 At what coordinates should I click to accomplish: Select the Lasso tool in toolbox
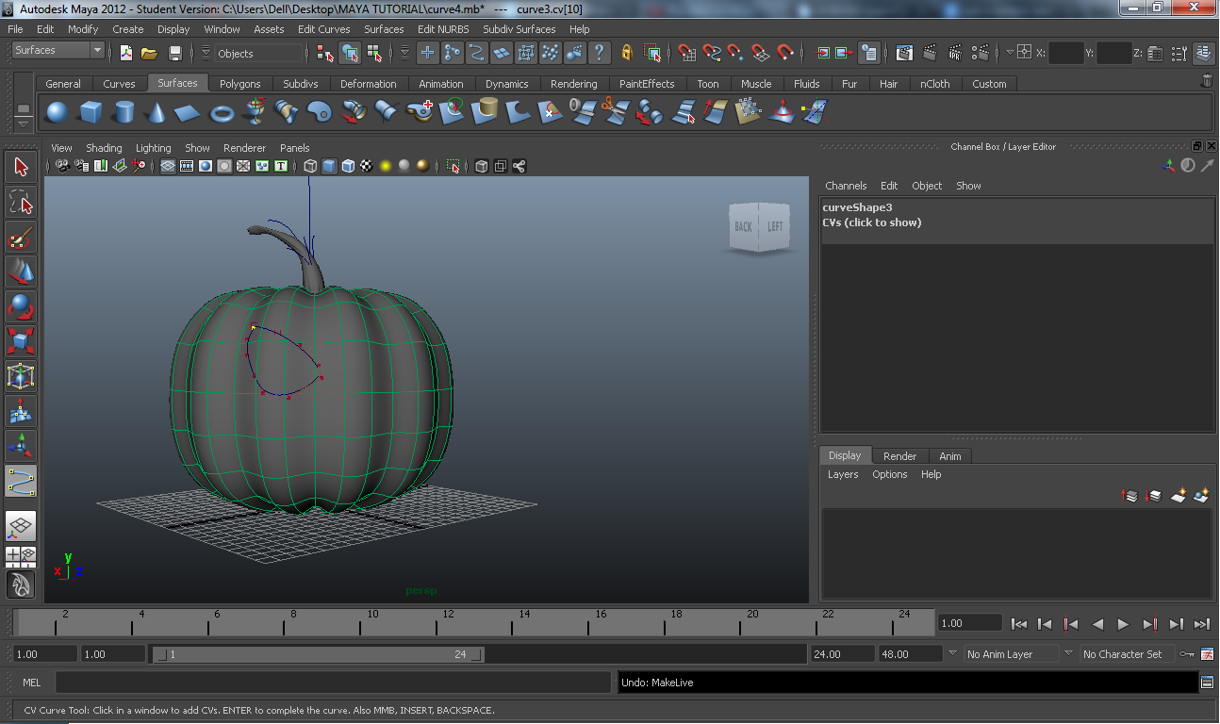coord(21,202)
